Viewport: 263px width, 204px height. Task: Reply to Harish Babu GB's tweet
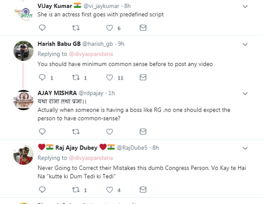coord(42,77)
